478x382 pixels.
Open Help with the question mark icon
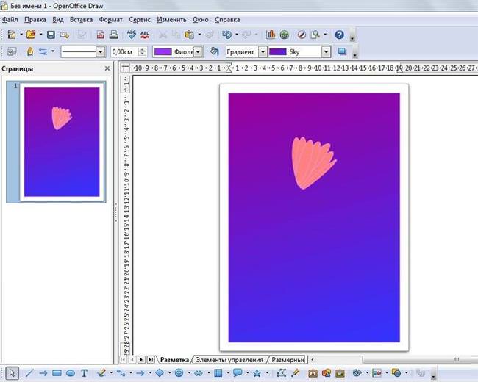339,35
